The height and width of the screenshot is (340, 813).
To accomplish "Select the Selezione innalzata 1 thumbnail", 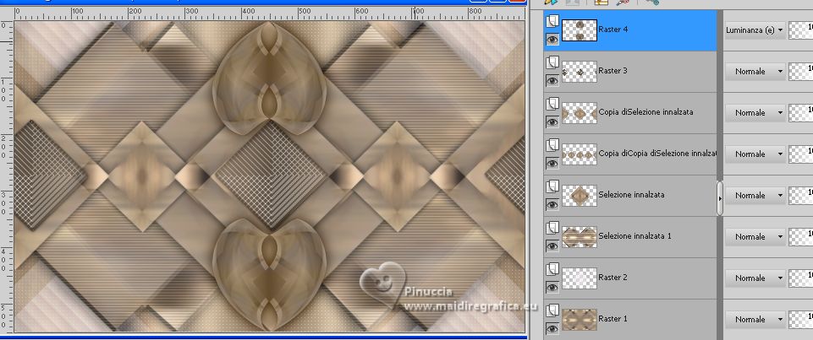I will point(580,237).
